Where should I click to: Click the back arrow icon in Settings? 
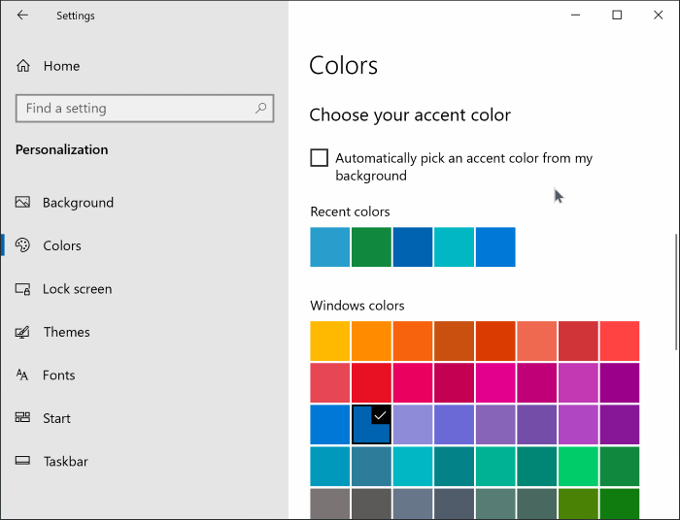(x=22, y=16)
